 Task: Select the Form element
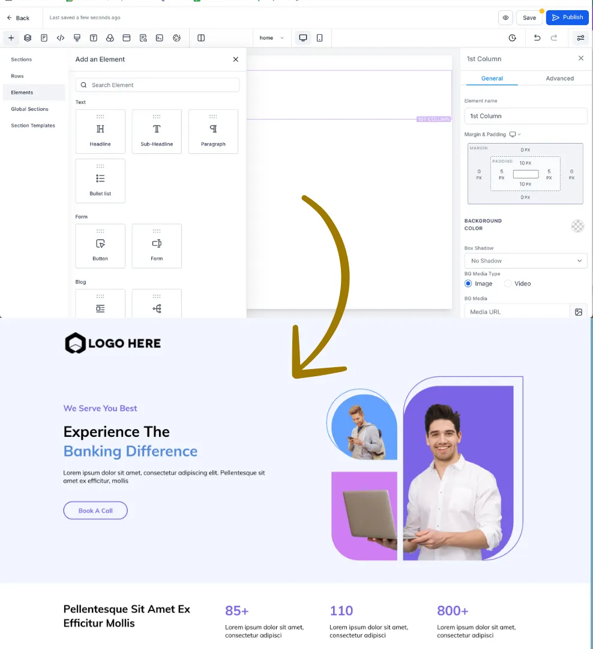click(x=157, y=246)
